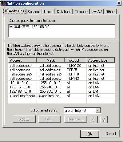Select the Timeouts tab

(81, 12)
